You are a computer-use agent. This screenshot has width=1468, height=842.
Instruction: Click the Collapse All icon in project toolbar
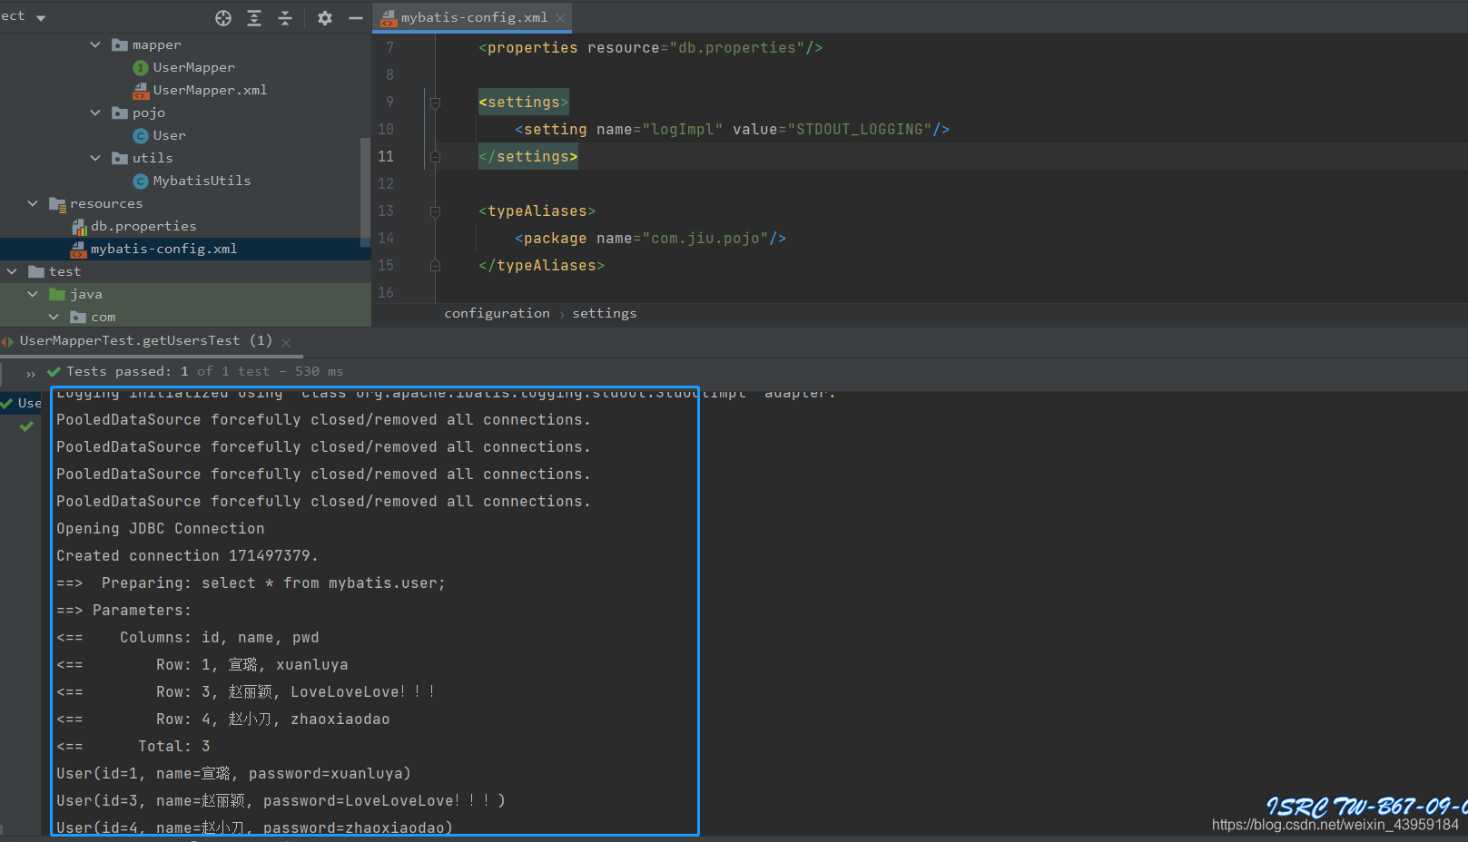[x=285, y=18]
